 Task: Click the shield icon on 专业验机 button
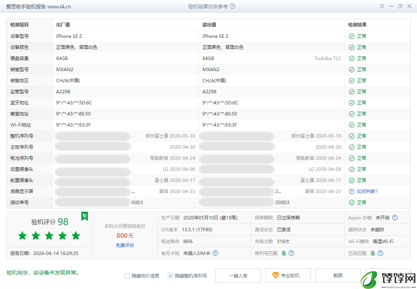(276, 275)
